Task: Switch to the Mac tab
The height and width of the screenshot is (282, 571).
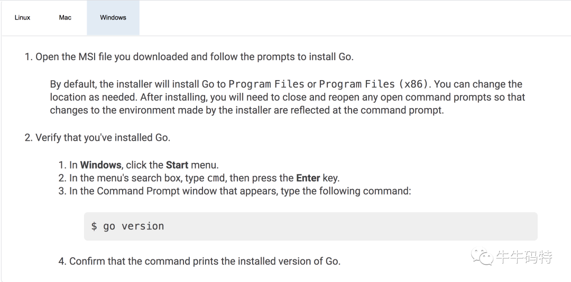Action: [65, 17]
